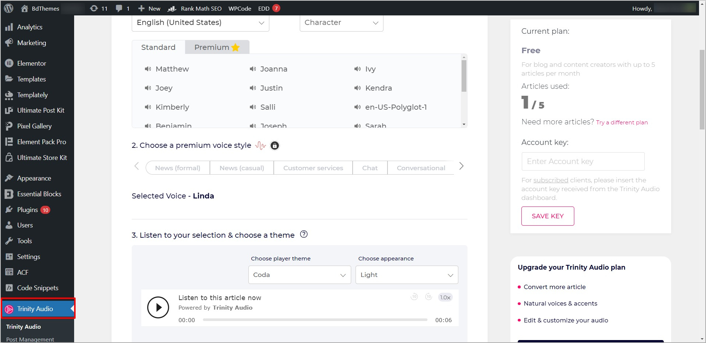Play Joanna's voice sample

pyautogui.click(x=252, y=69)
